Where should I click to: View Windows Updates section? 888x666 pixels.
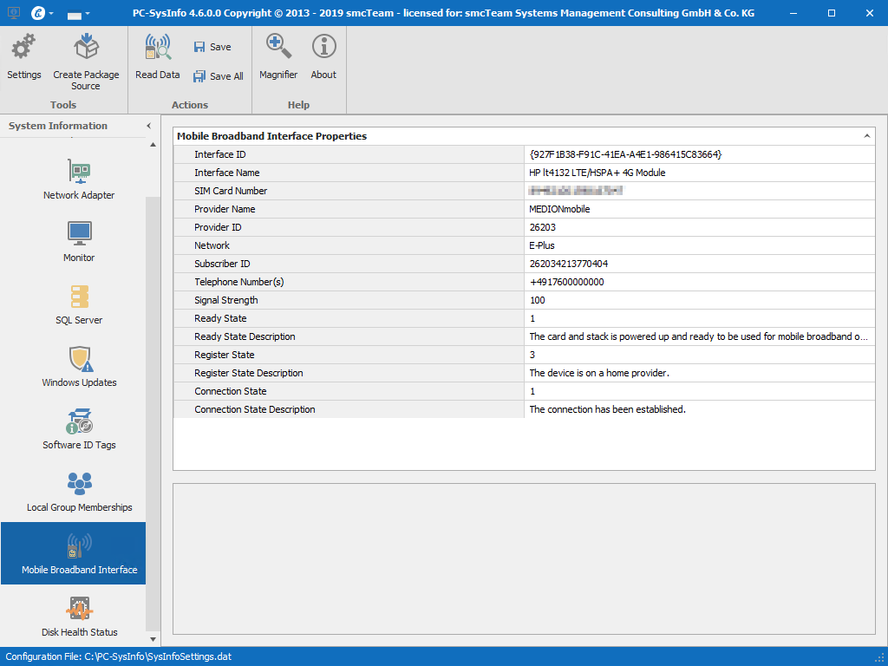(79, 367)
